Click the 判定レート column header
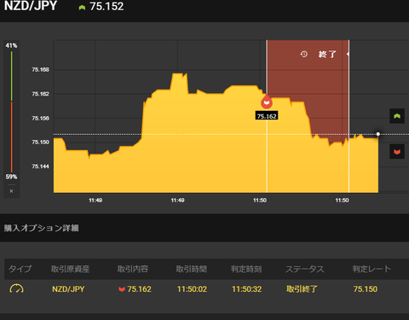Image resolution: width=409 pixels, height=320 pixels. (x=372, y=269)
